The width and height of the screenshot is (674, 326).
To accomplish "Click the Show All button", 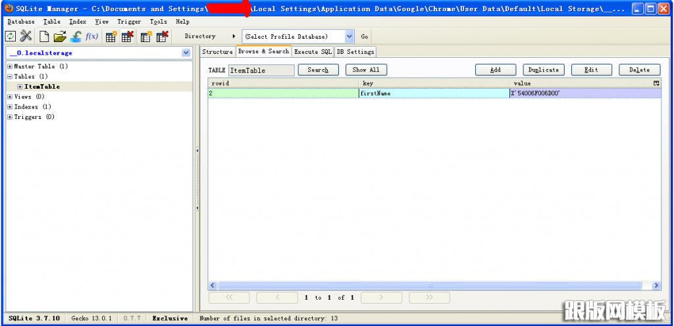I will (x=366, y=70).
